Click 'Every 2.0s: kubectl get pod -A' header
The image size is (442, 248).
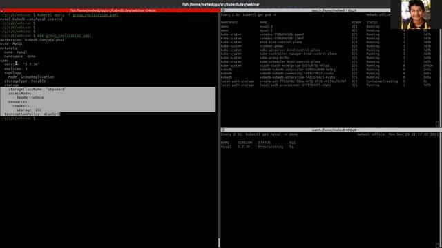[x=249, y=14]
